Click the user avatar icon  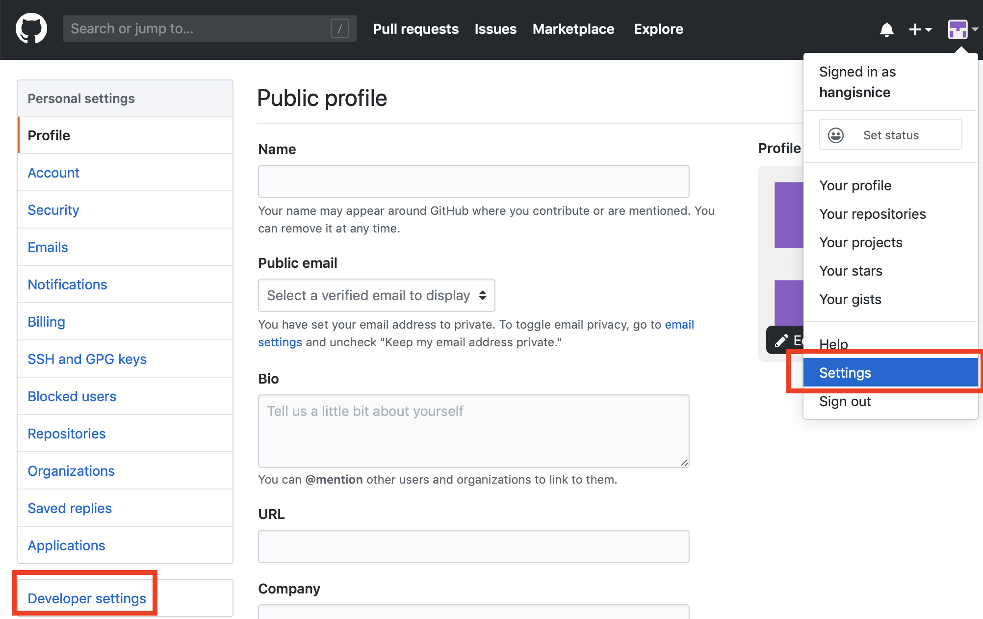point(957,29)
